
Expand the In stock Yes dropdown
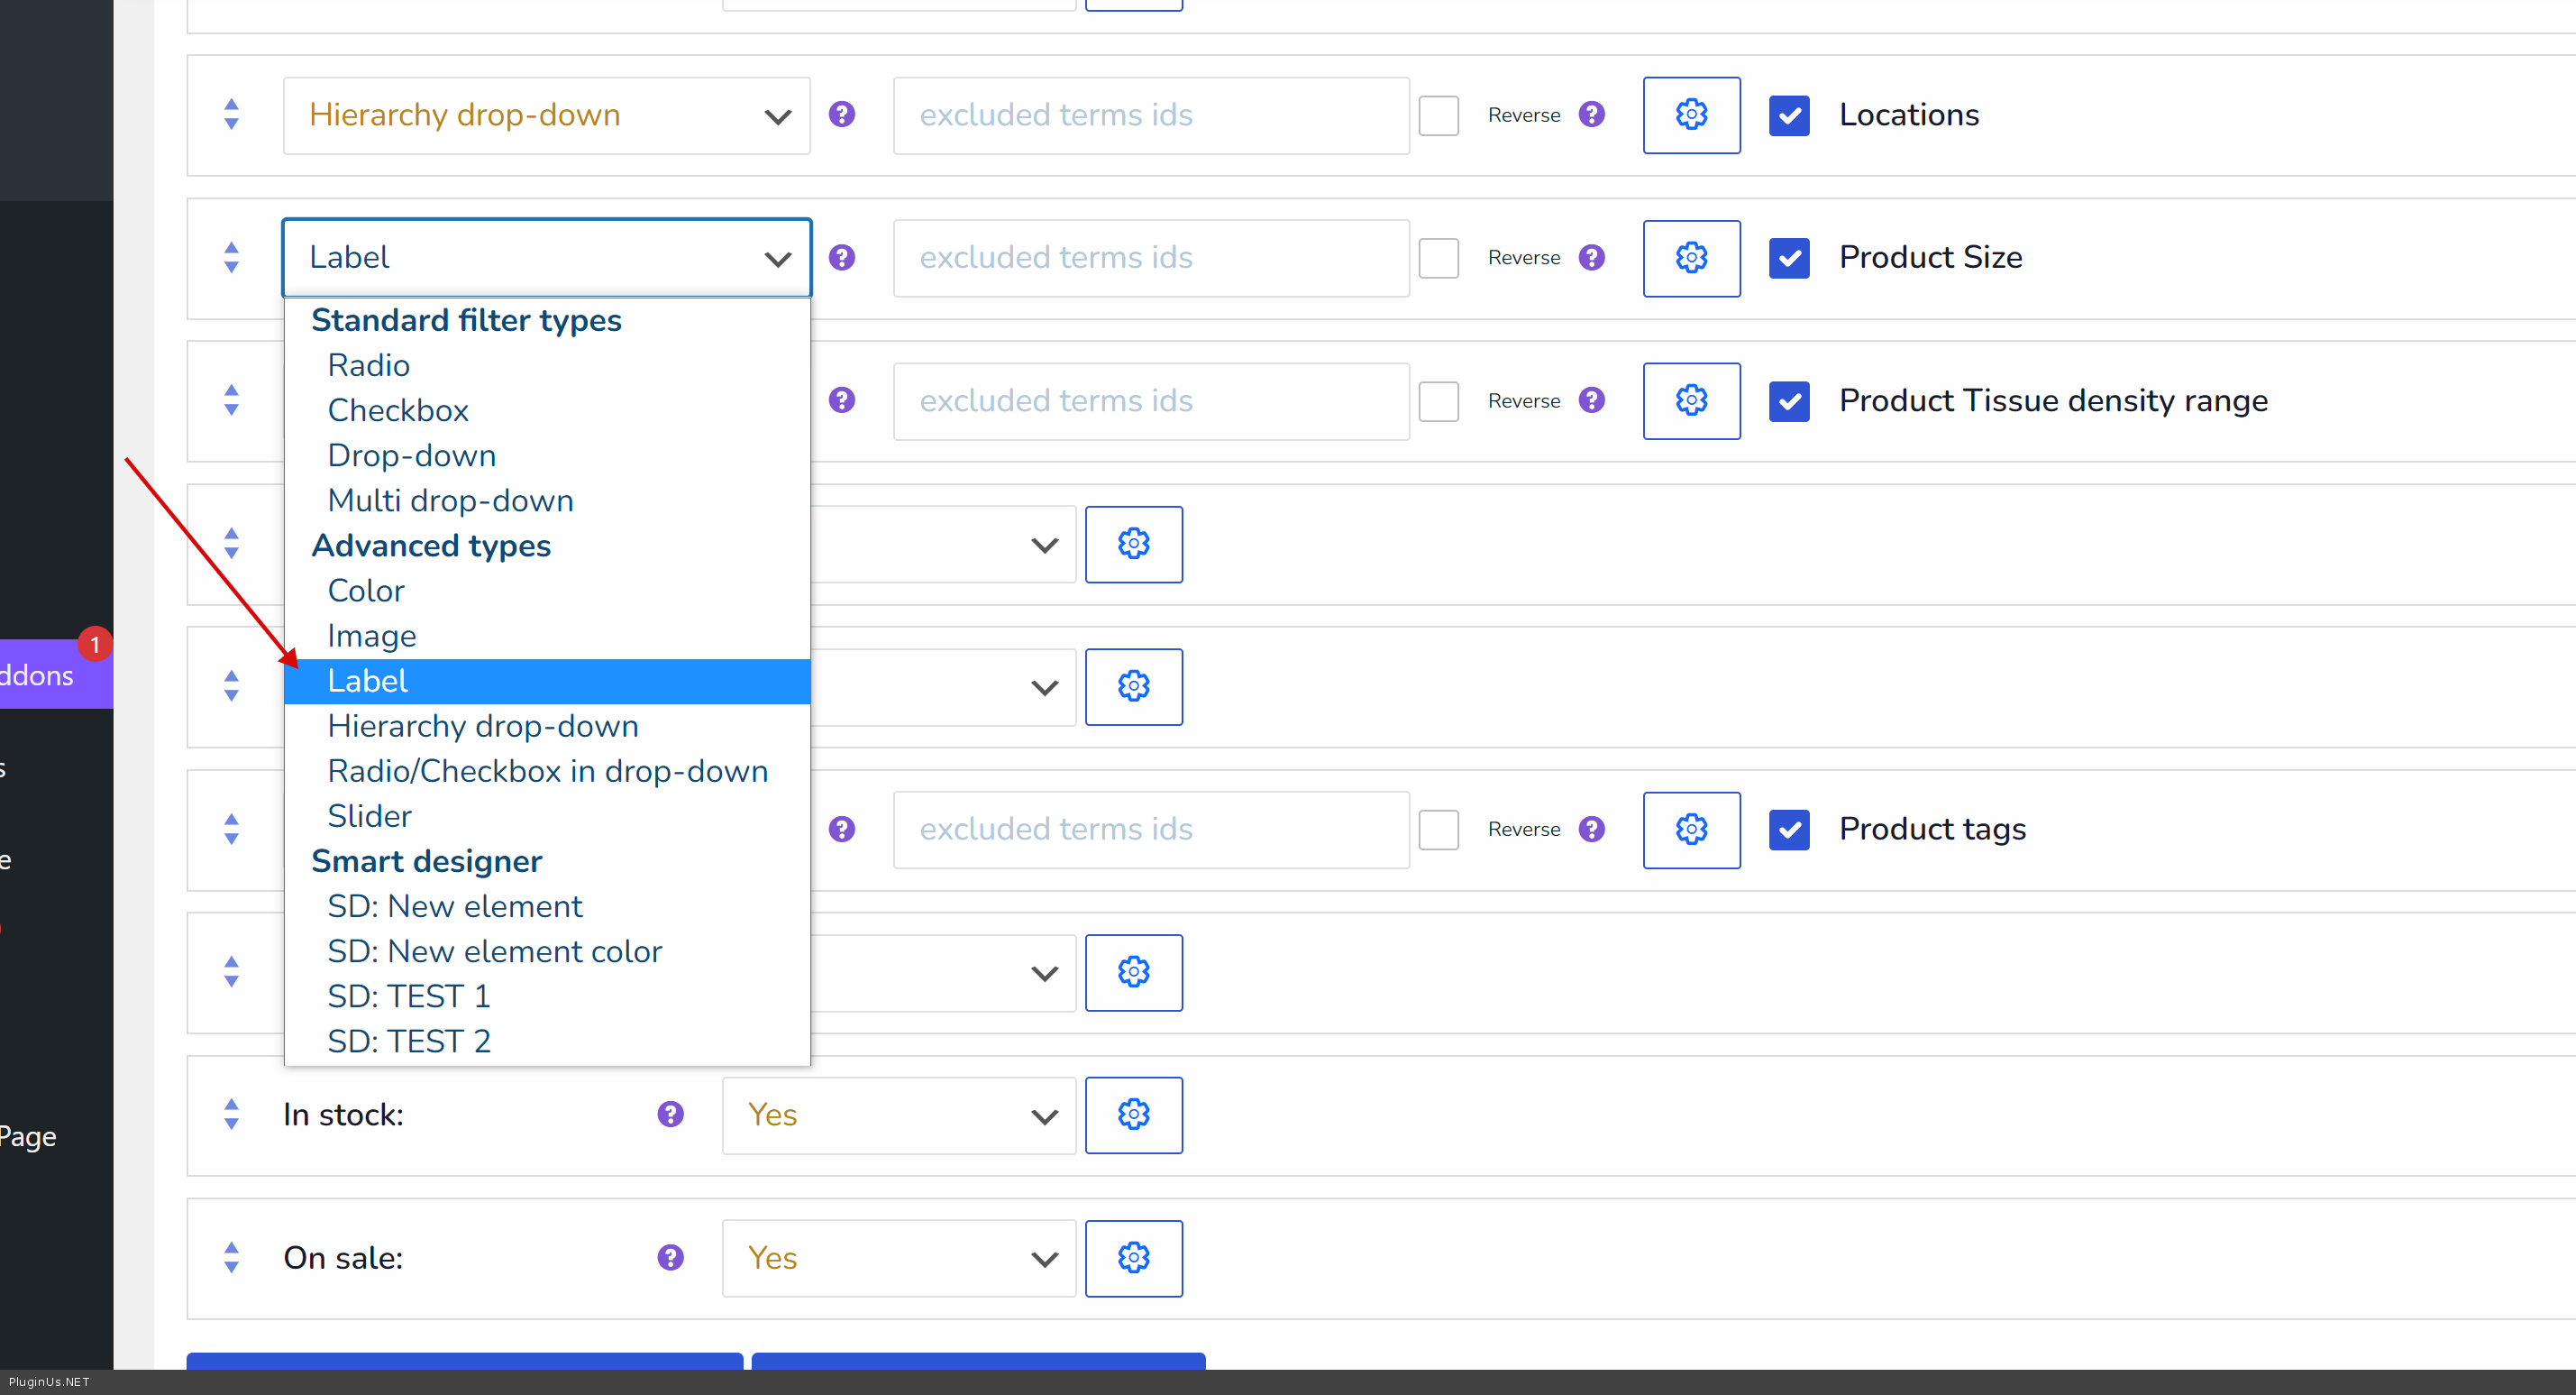(x=898, y=1115)
